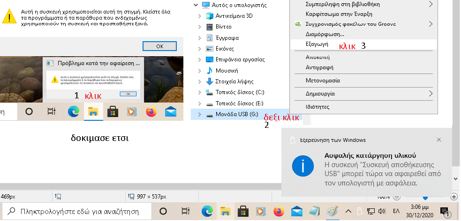Launch Microsoft Store from the bottom taskbar
Viewport: 461px width, 221px height.
pos(243,211)
